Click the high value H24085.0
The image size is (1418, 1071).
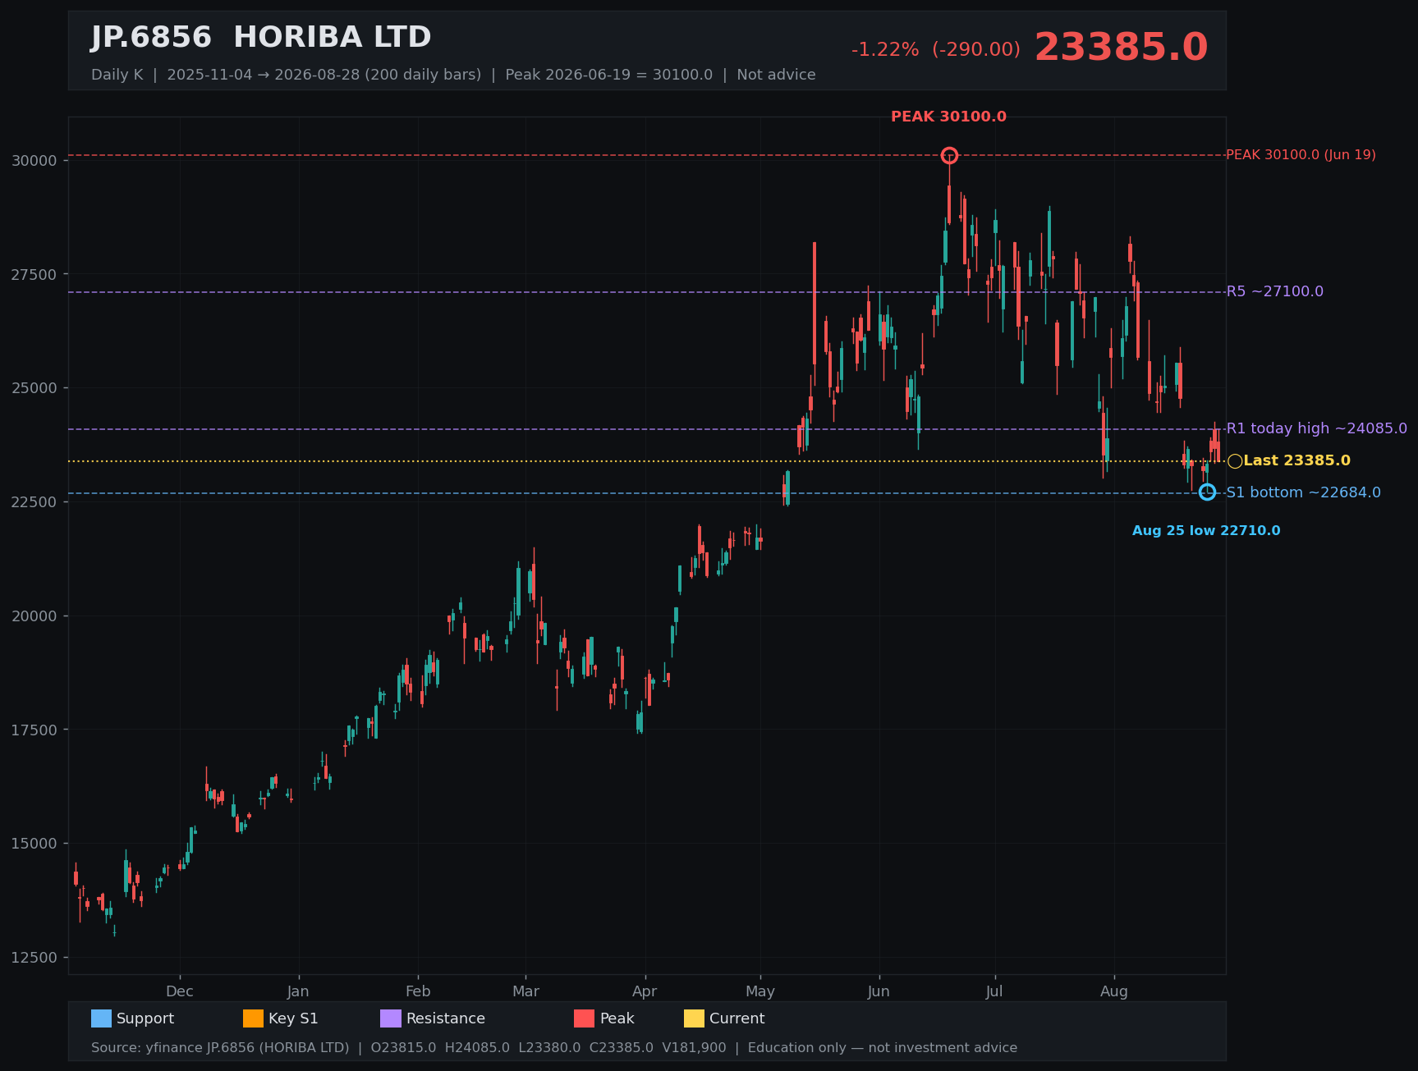(477, 1048)
